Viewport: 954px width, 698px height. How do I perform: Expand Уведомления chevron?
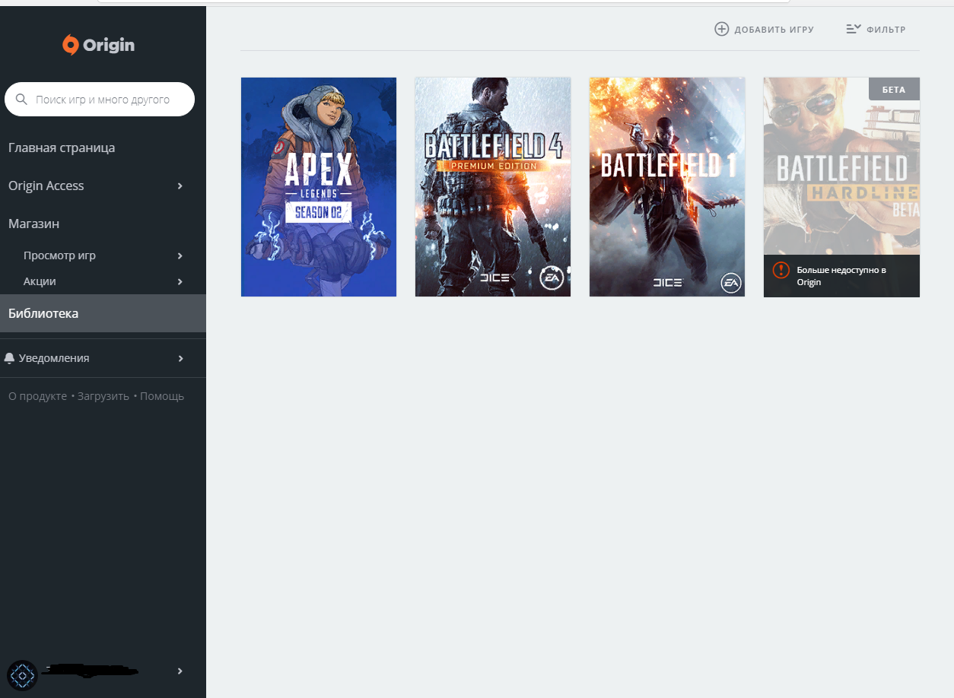(x=180, y=358)
